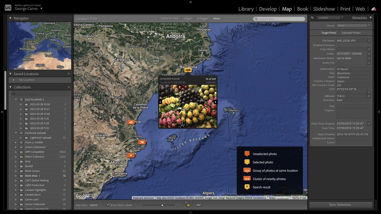Click the Sync Metadata button
Image resolution: width=381 pixels, height=214 pixels.
pyautogui.click(x=341, y=205)
